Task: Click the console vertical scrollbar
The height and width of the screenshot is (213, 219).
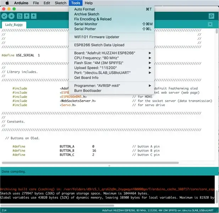Action: pyautogui.click(x=217, y=197)
